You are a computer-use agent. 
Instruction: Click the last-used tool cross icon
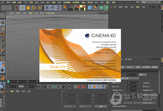pyautogui.click(x=40, y=8)
